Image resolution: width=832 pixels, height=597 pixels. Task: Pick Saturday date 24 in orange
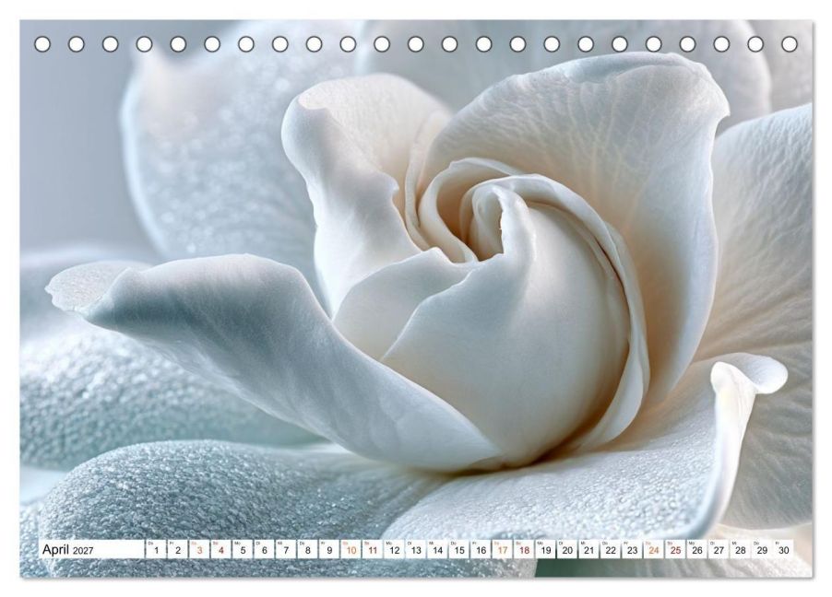point(654,549)
